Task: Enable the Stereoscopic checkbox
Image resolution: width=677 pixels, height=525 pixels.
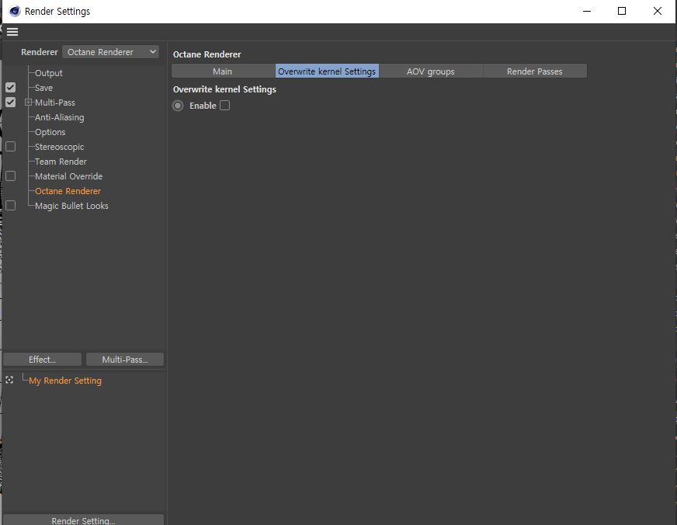Action: (10, 147)
